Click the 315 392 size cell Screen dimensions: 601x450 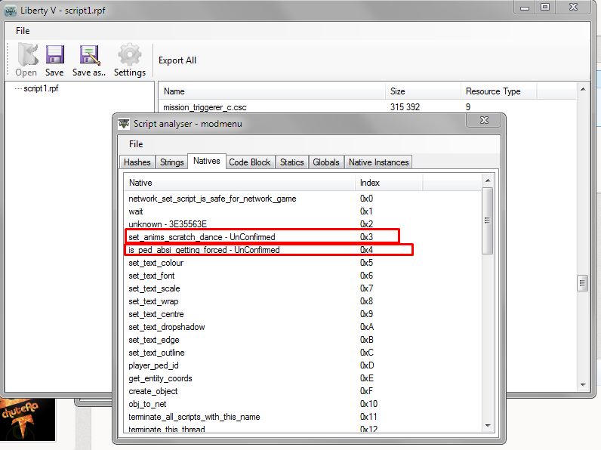tap(405, 107)
